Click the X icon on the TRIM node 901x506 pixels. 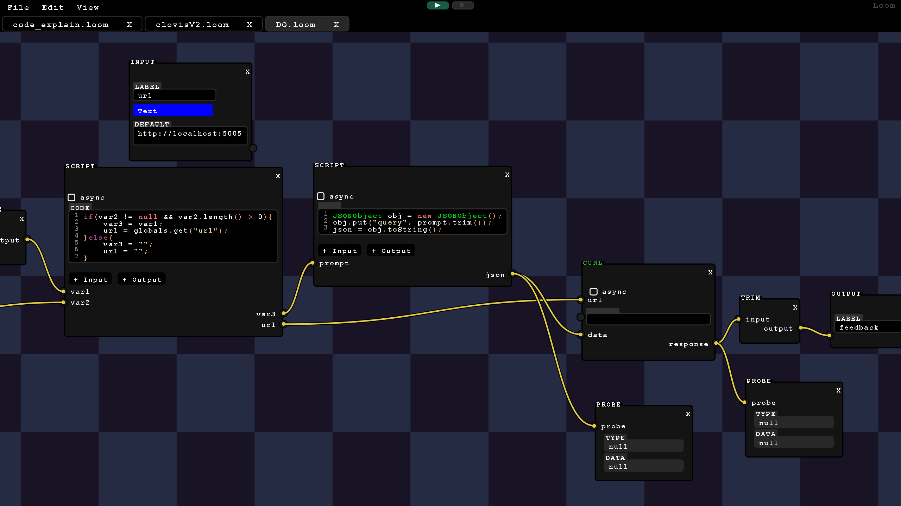(795, 307)
